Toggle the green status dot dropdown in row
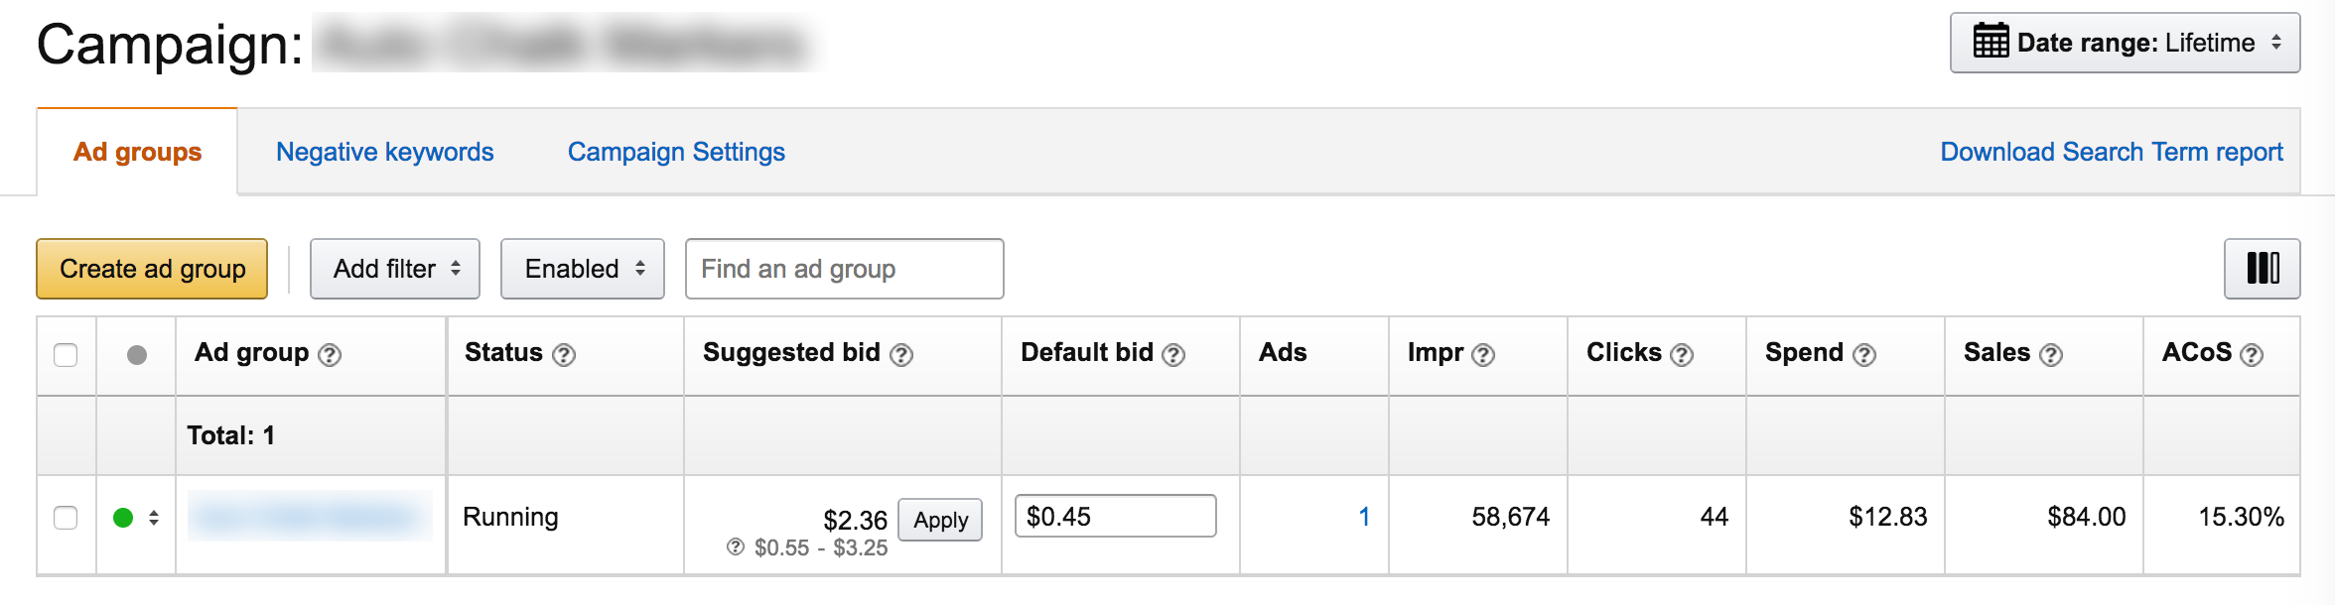The height and width of the screenshot is (605, 2335). 136,517
